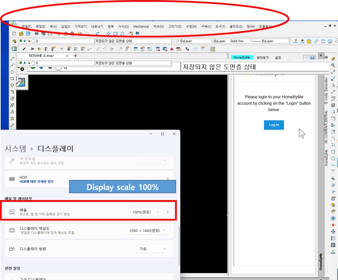The width and height of the screenshot is (338, 280).
Task: Click the link icon in HomeByMe panel header
Action: tap(306, 58)
